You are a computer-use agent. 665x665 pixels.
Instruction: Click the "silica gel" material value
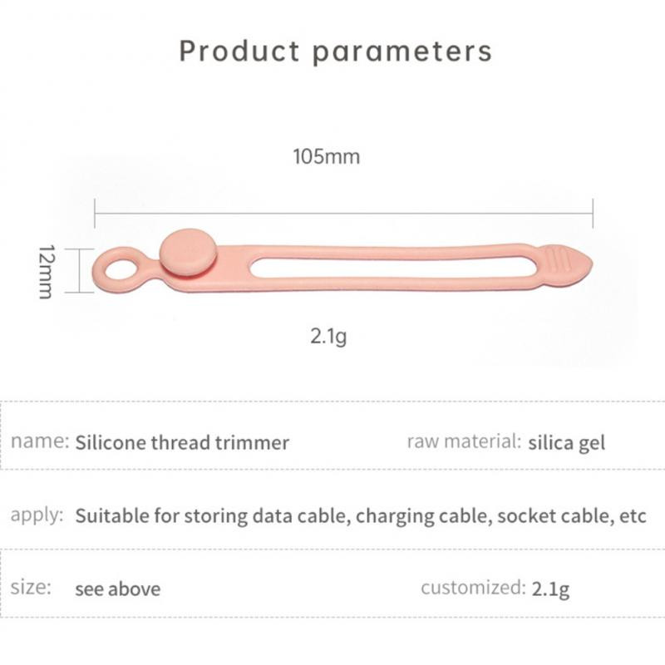tap(566, 442)
